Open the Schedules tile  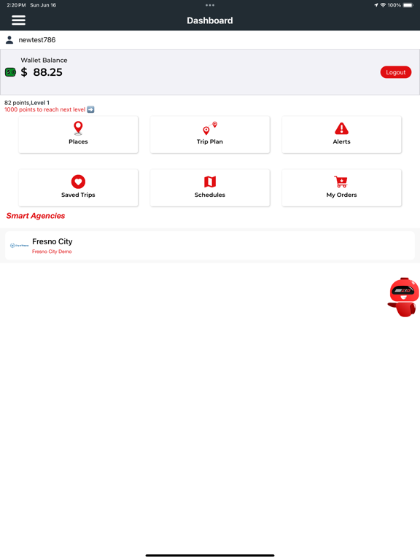pyautogui.click(x=210, y=188)
